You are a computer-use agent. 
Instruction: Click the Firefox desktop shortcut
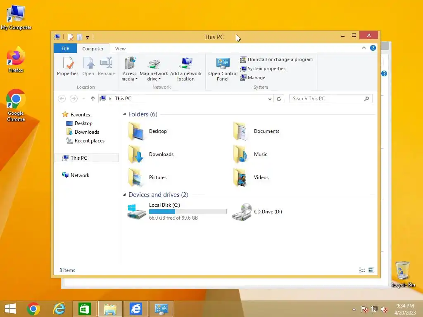click(x=16, y=60)
